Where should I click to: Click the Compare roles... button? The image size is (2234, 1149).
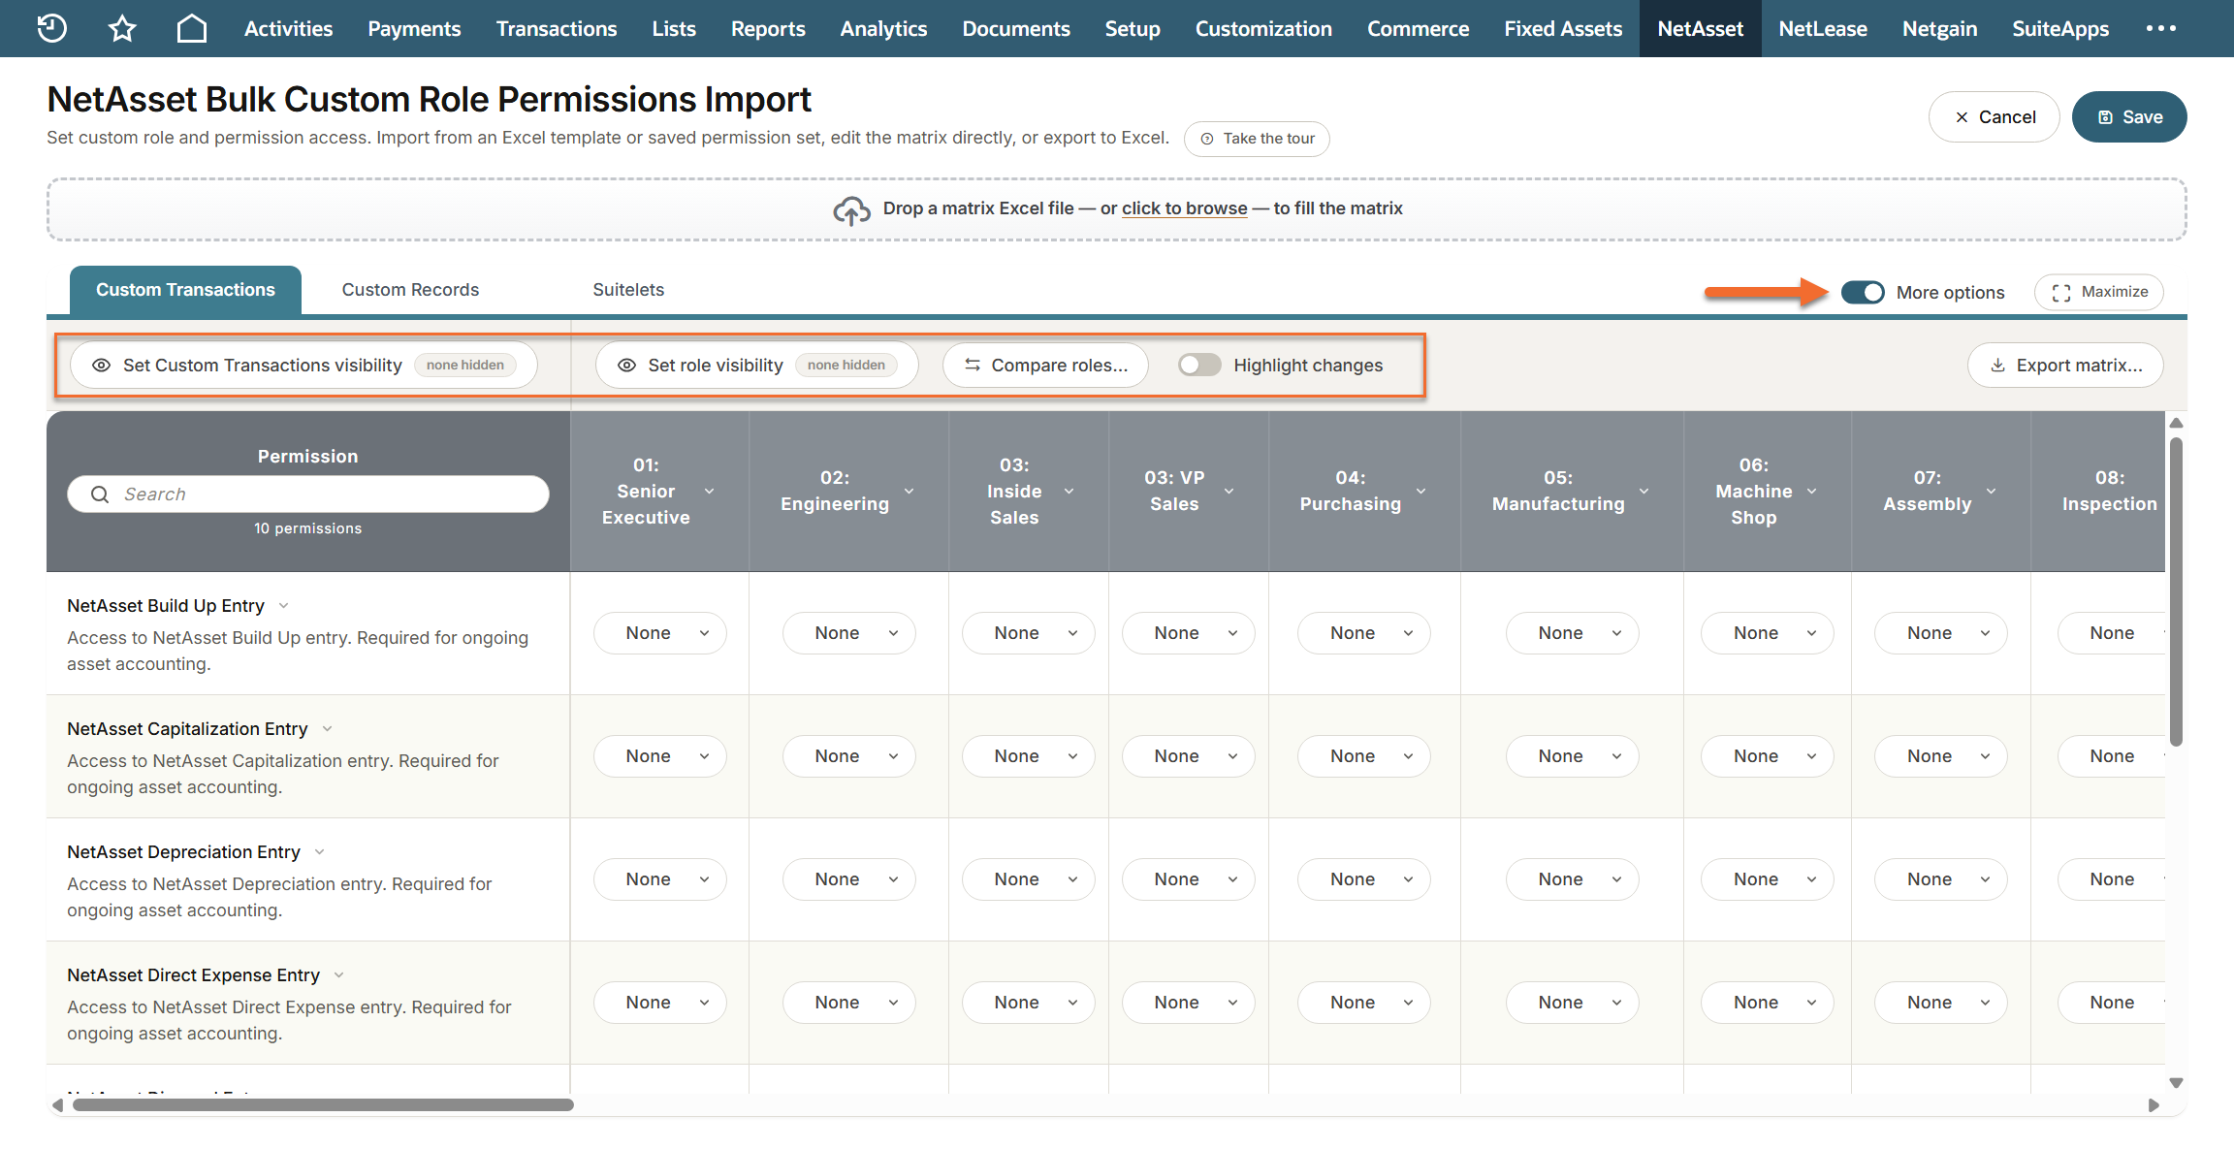tap(1045, 365)
